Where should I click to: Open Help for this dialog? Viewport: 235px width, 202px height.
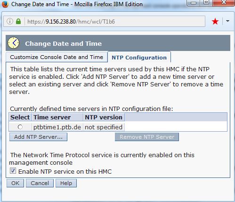[66, 183]
